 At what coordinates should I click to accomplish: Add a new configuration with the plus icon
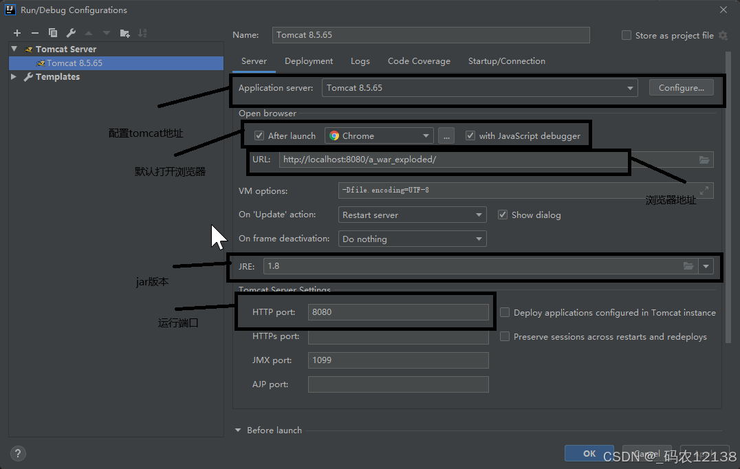point(17,33)
